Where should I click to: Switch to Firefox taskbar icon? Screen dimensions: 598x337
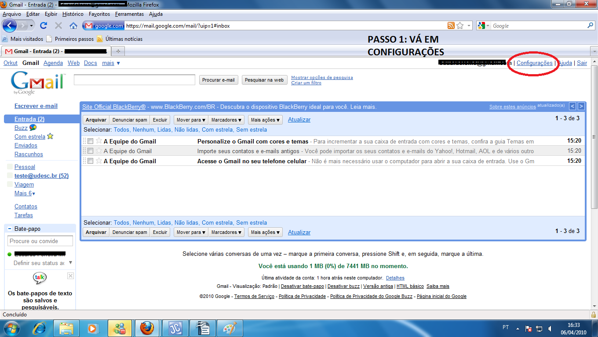tap(147, 328)
